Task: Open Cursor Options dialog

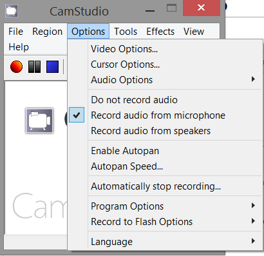Action: [x=165, y=64]
